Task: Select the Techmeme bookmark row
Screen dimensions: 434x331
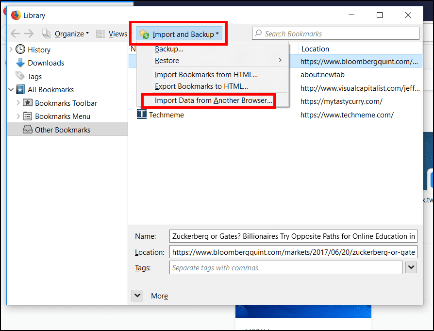Action: (275, 115)
